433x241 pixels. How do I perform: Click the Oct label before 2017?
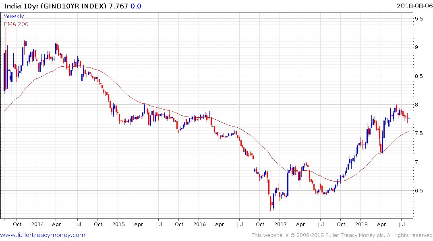click(260, 225)
